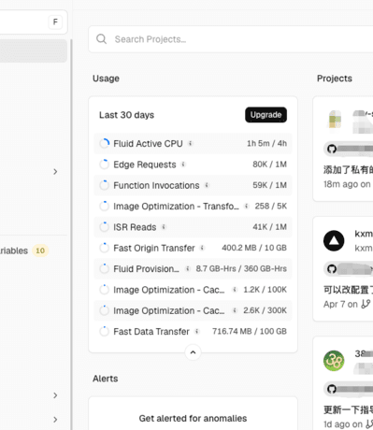Image resolution: width=373 pixels, height=430 pixels.
Task: Click GitHub icon in kxm project card
Action: (332, 269)
